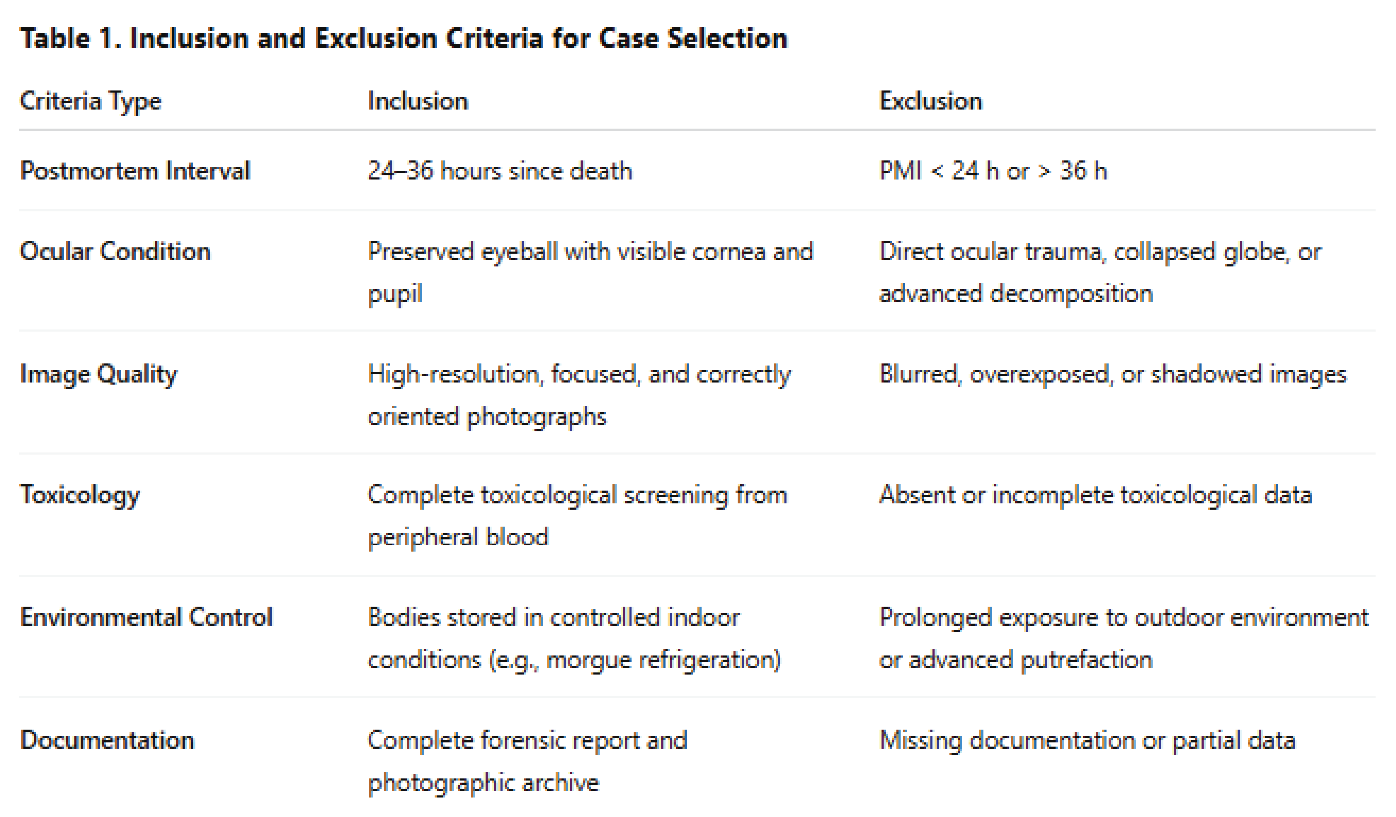
Task: Click the Bodies stored indoor conditions cell
Action: pyautogui.click(x=574, y=638)
